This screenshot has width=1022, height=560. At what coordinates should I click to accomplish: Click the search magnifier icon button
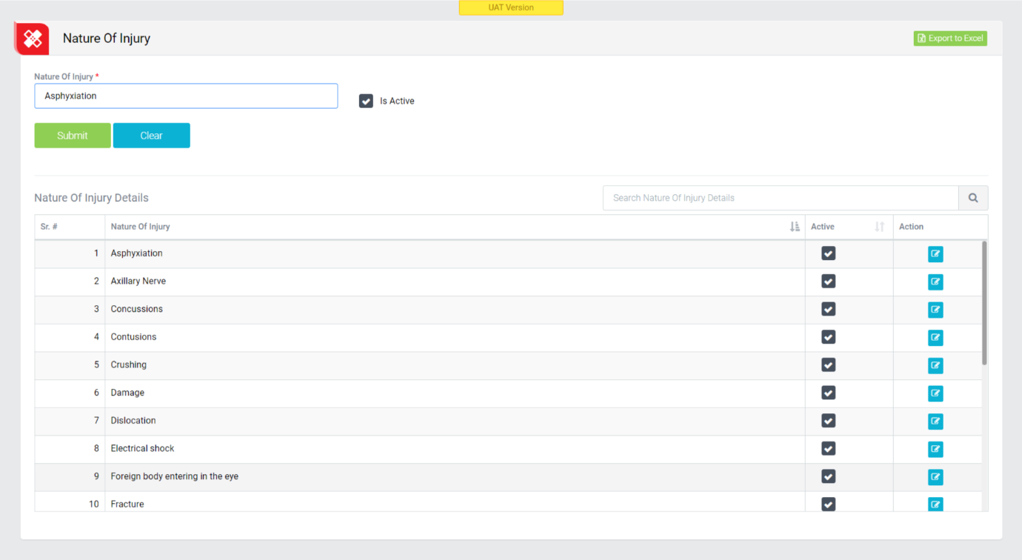(973, 198)
